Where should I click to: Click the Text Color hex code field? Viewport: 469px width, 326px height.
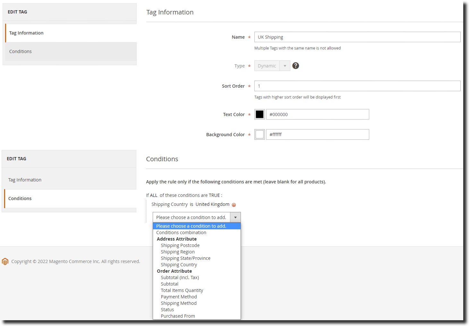pyautogui.click(x=317, y=114)
